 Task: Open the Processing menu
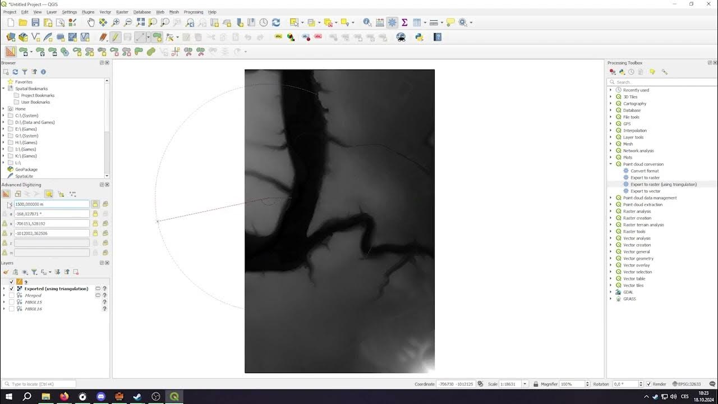point(194,12)
